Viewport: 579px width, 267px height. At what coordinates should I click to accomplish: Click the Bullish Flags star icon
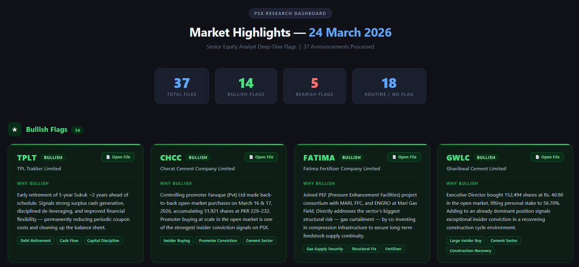pos(14,130)
